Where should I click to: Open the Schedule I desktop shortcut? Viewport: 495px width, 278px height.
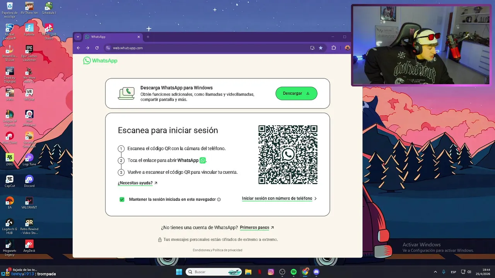point(49,8)
